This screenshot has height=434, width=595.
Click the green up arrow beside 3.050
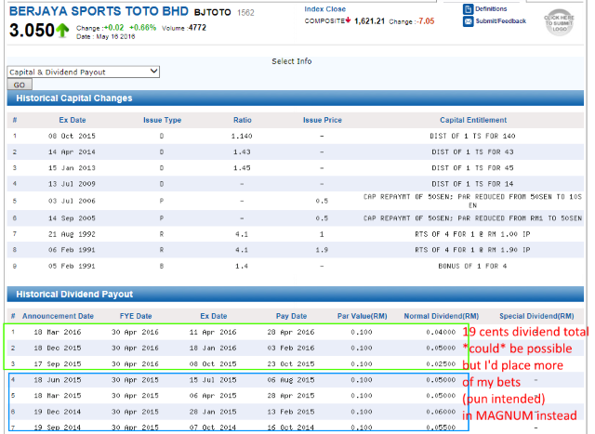(62, 31)
